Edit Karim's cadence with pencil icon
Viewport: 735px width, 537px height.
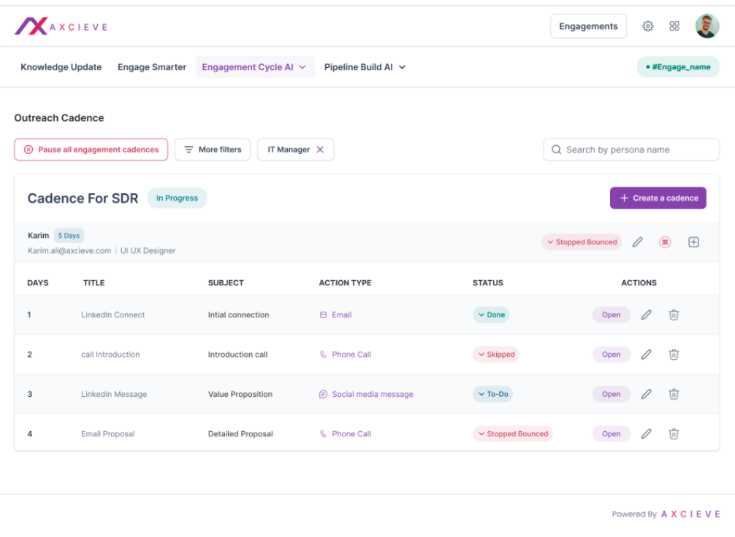click(x=638, y=242)
